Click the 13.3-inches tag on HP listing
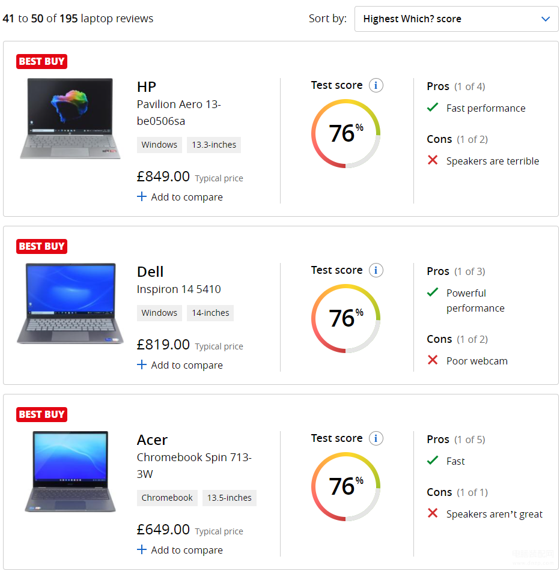The width and height of the screenshot is (560, 571). click(x=214, y=145)
